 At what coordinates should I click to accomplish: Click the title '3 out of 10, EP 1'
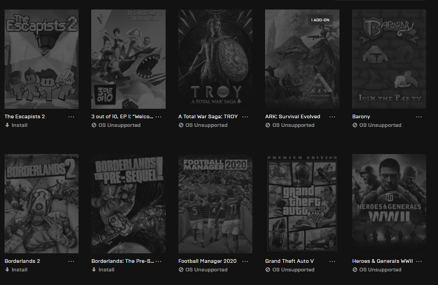122,116
